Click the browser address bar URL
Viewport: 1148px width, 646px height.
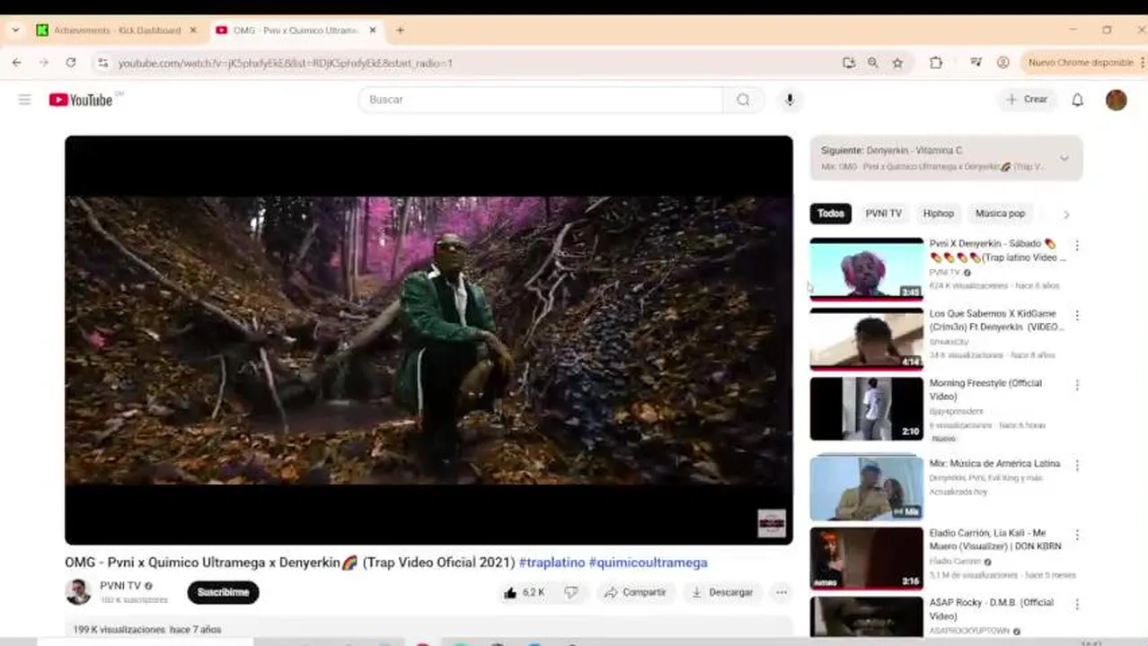pos(286,63)
